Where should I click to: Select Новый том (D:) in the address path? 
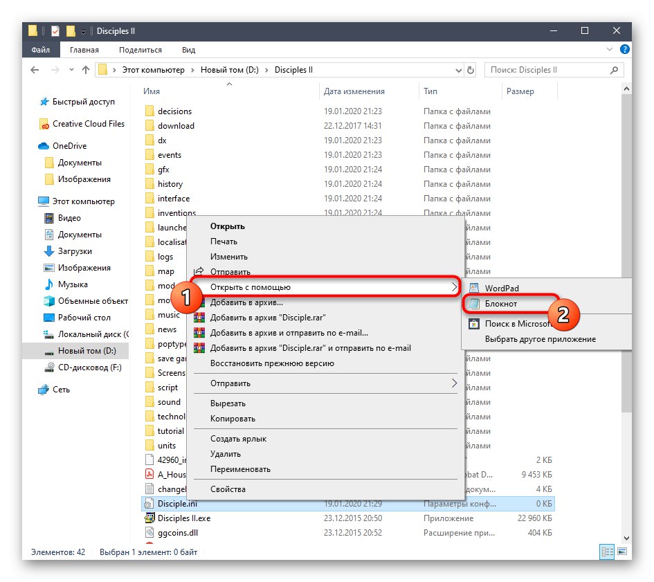coord(229,70)
